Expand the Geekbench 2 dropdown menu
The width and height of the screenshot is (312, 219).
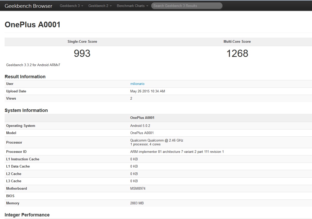coord(100,6)
